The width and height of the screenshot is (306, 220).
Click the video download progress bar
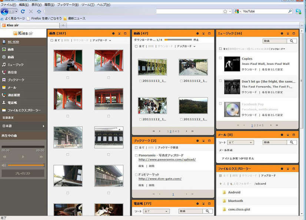pos(178,40)
